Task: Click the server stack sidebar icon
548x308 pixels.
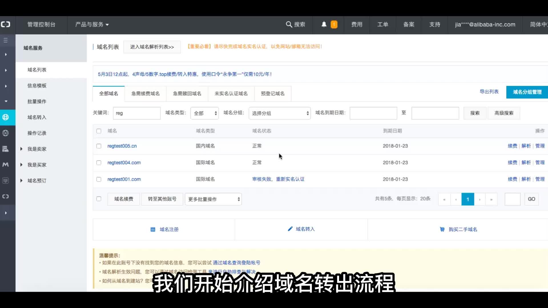Action: tap(5, 149)
